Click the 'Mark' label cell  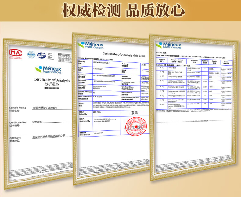click(x=131, y=71)
